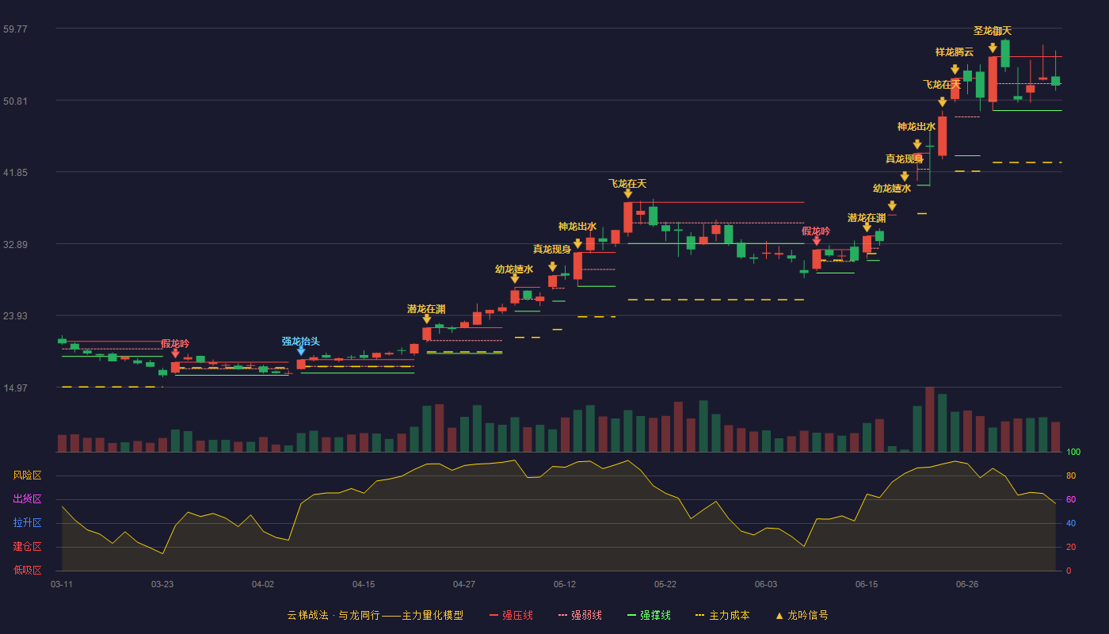
Task: Click the 04-02 date label
Action: pyautogui.click(x=263, y=584)
